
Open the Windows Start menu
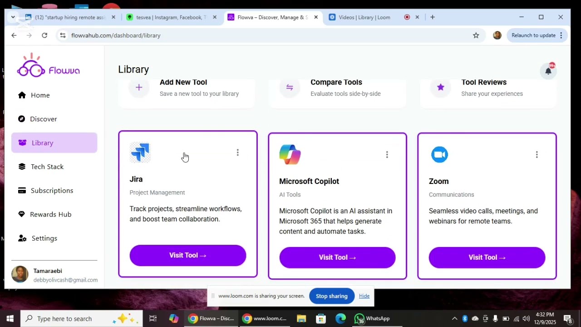[10, 318]
